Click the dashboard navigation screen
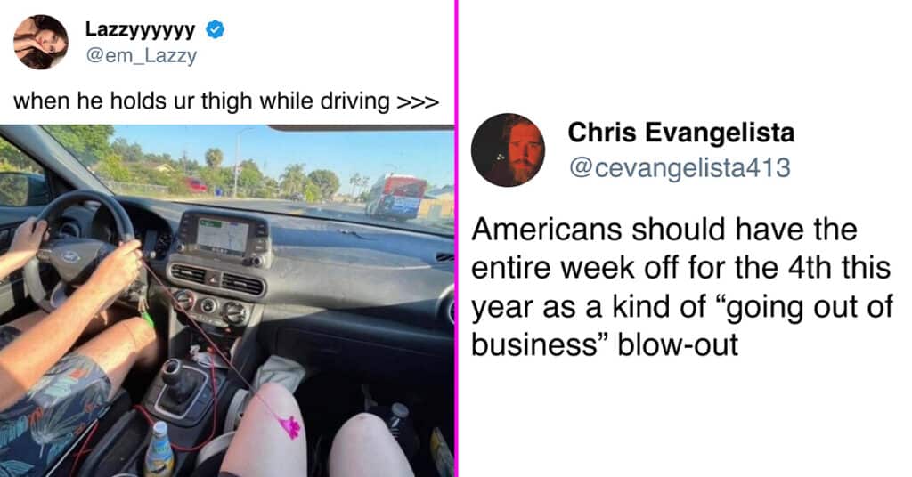This screenshot has width=912, height=477. [x=223, y=235]
